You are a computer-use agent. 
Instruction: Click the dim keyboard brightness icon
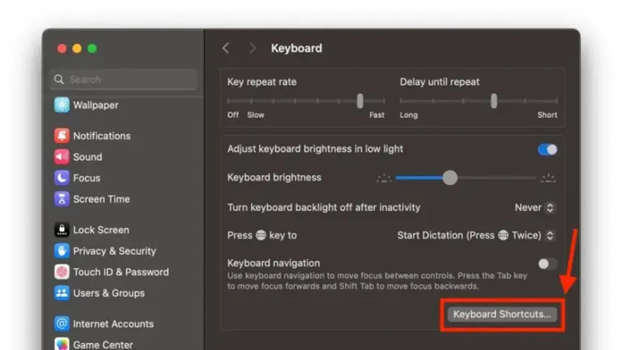[384, 178]
